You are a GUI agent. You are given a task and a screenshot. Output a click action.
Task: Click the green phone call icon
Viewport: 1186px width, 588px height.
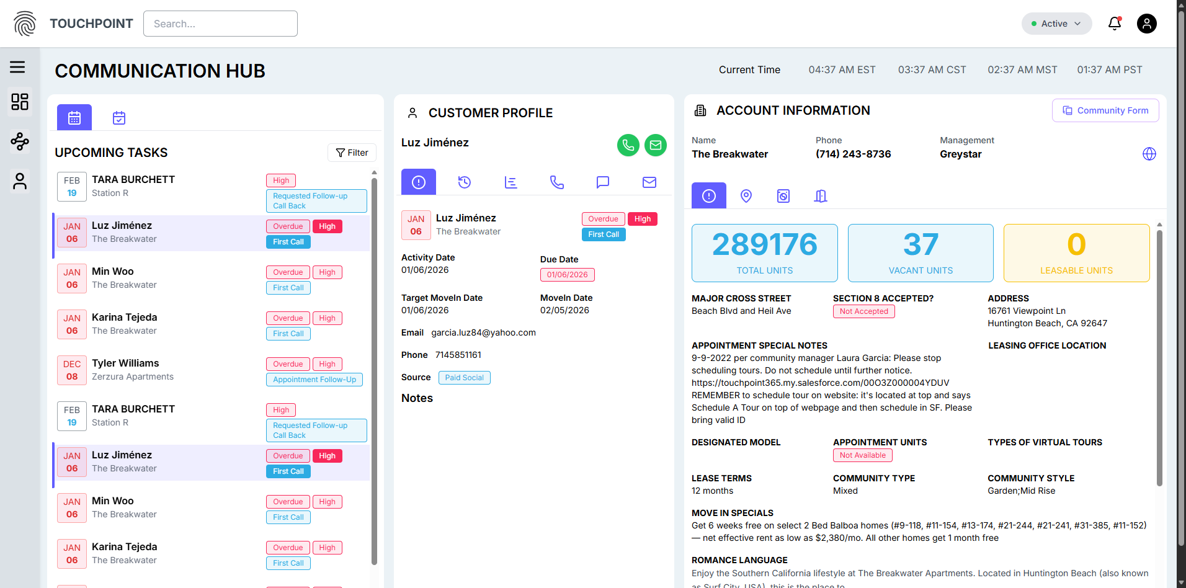click(x=628, y=145)
